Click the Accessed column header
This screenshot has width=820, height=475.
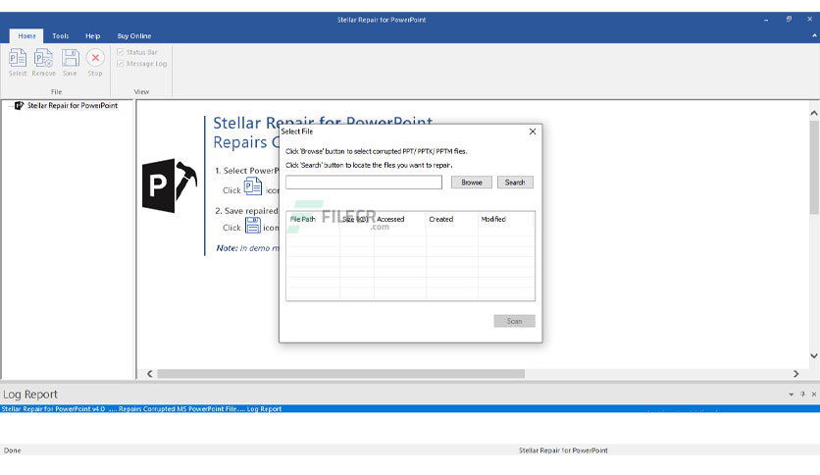click(x=390, y=219)
